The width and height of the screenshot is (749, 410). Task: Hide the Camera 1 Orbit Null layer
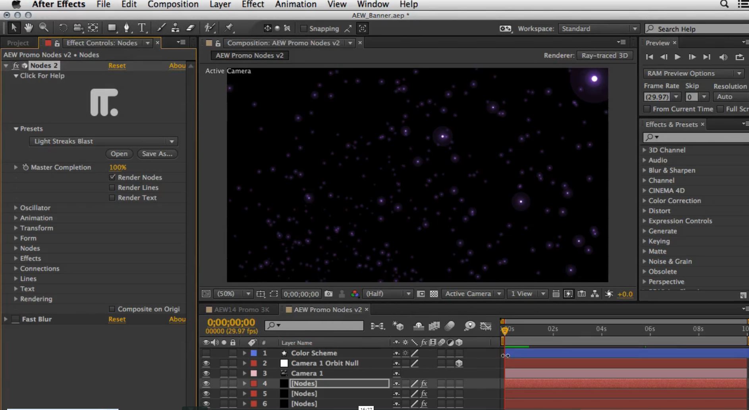click(x=206, y=363)
